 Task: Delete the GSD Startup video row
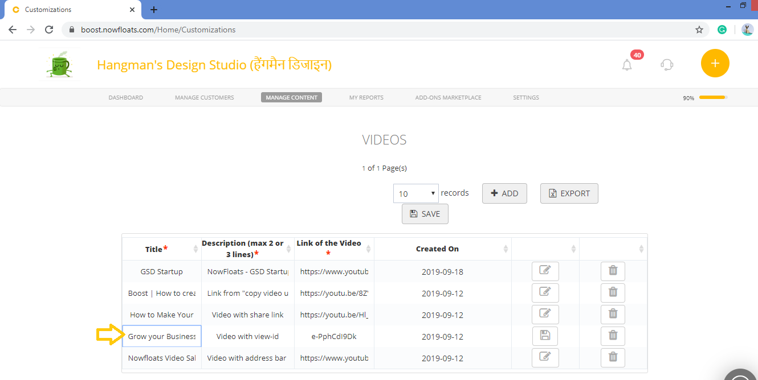(x=613, y=271)
